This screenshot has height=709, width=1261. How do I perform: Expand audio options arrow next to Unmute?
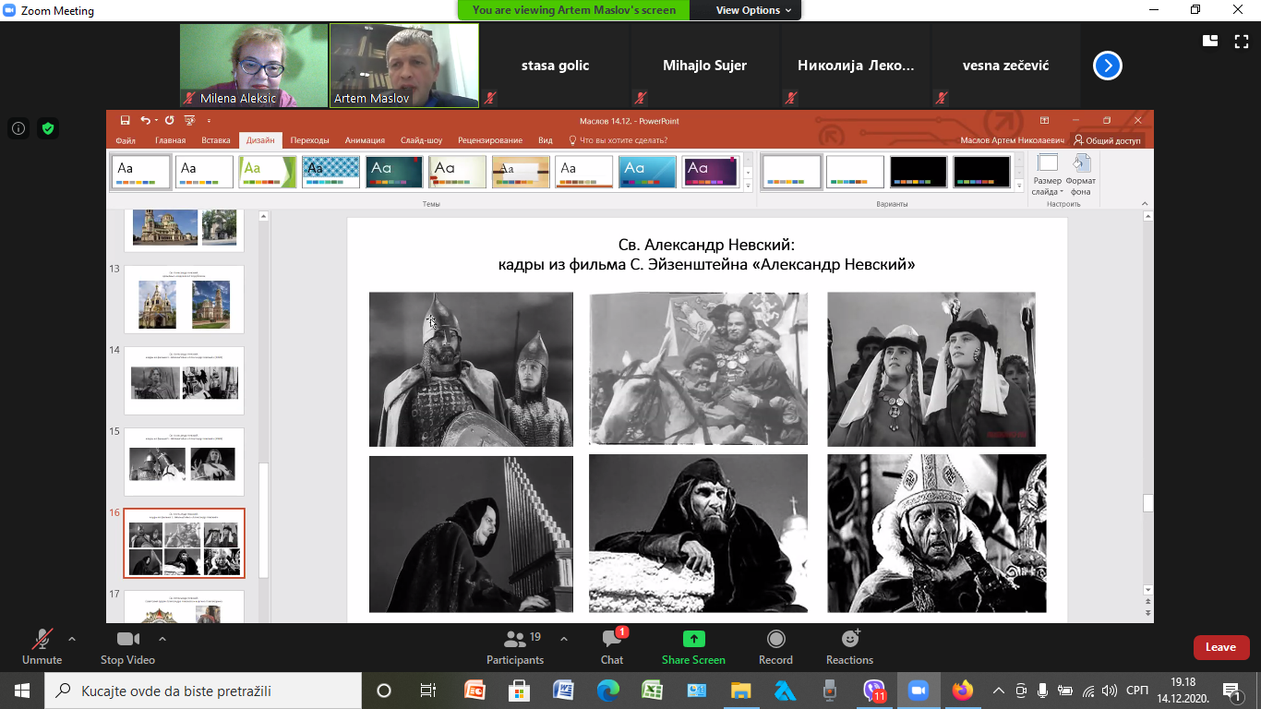72,638
